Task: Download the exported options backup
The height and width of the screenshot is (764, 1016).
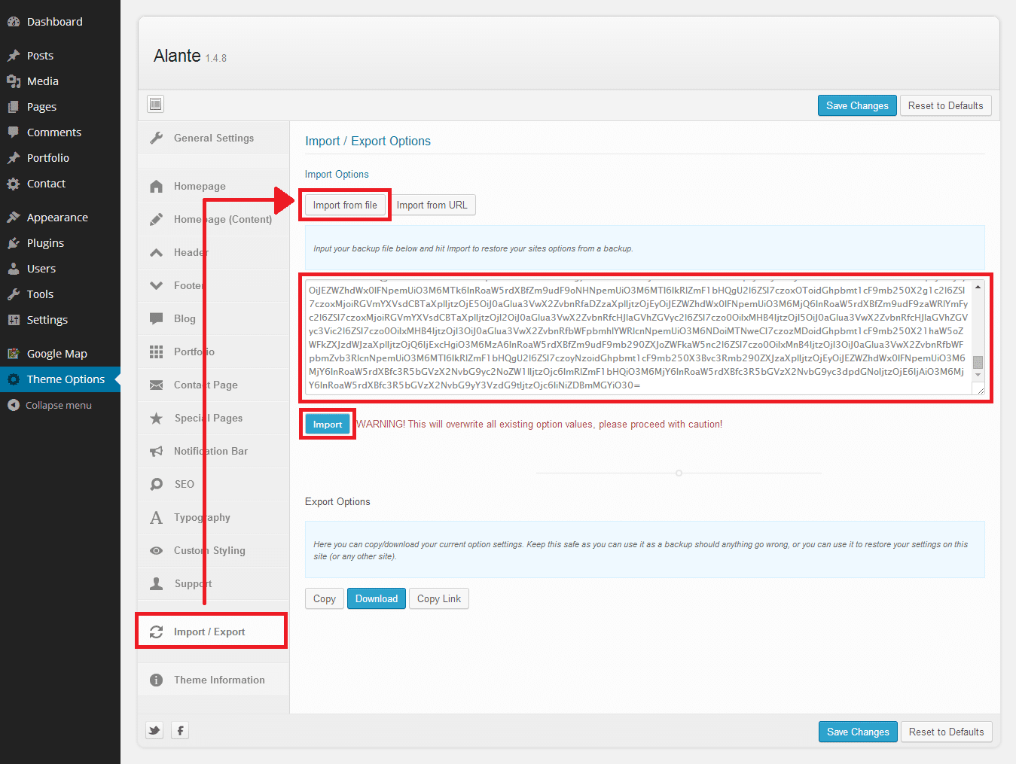Action: click(x=377, y=598)
